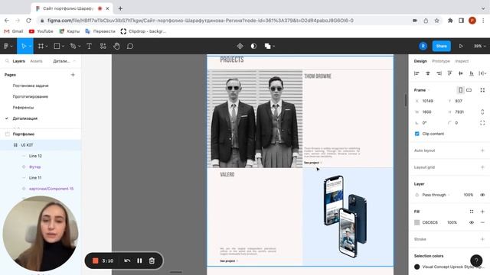Open Frame tools dropdown arrow

point(47,46)
